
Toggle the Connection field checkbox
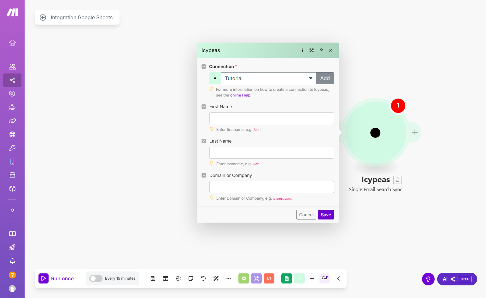tap(204, 67)
